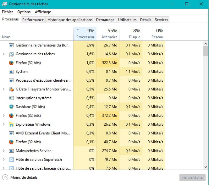Expand the Explorateur Windows process group
Viewport: 209px width, 185px height.
click(4, 124)
